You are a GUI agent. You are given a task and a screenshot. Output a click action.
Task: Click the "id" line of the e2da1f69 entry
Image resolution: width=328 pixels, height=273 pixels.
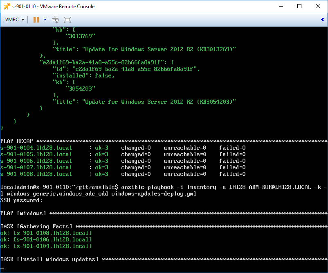pyautogui.click(x=126, y=69)
